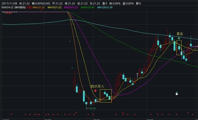Toggle the MA5 moving average label
This screenshot has height=120, width=198.
pos(39,8)
